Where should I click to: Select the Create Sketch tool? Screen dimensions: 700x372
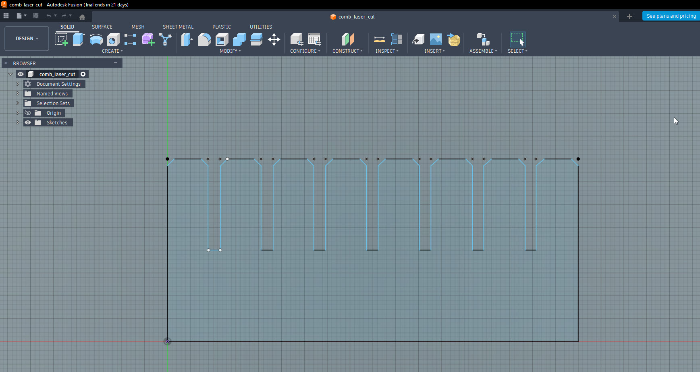(61, 39)
